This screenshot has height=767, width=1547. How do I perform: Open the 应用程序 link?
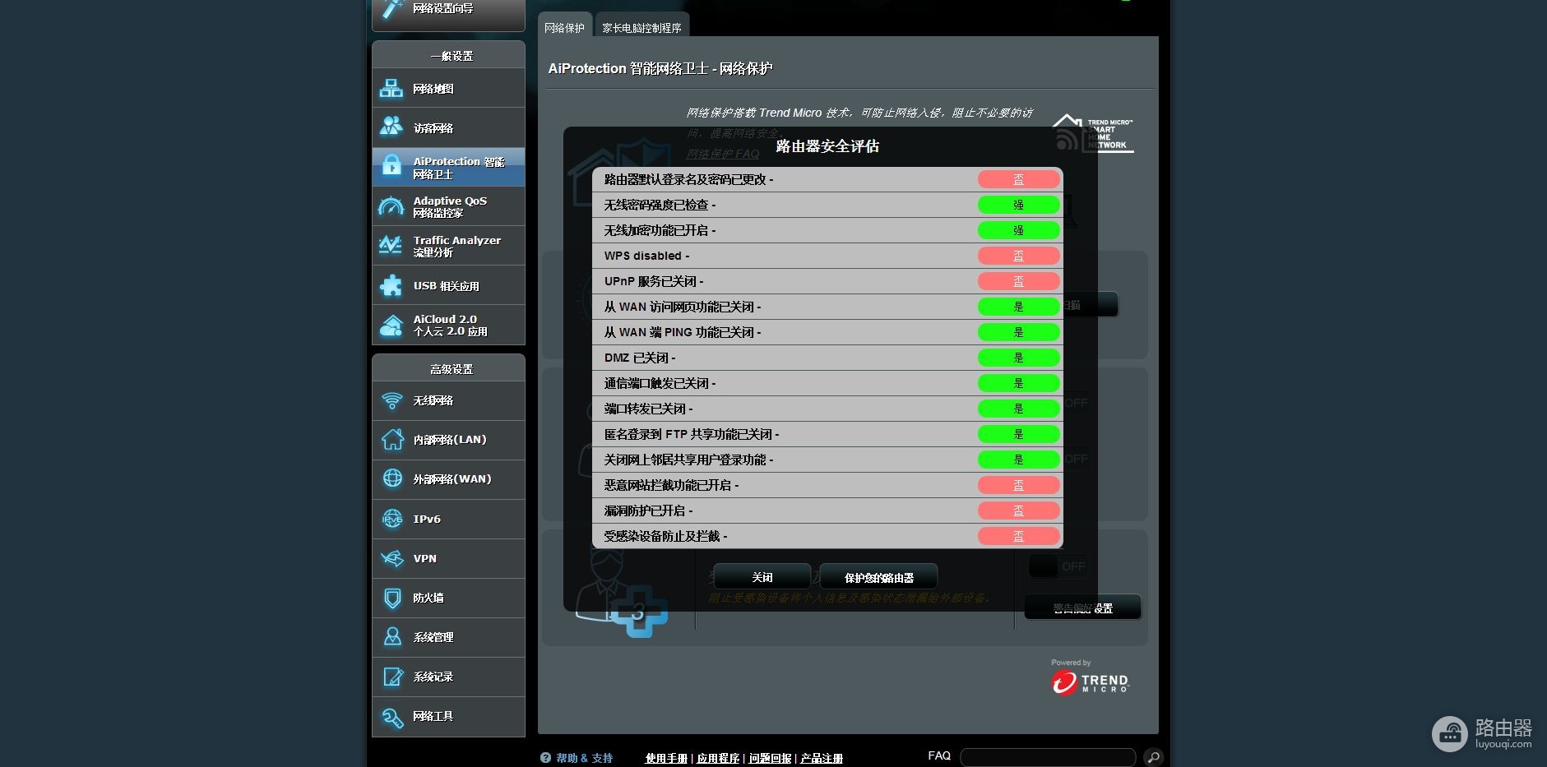[718, 758]
